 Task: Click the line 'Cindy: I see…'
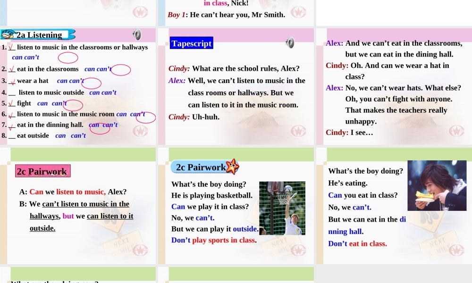tap(349, 133)
